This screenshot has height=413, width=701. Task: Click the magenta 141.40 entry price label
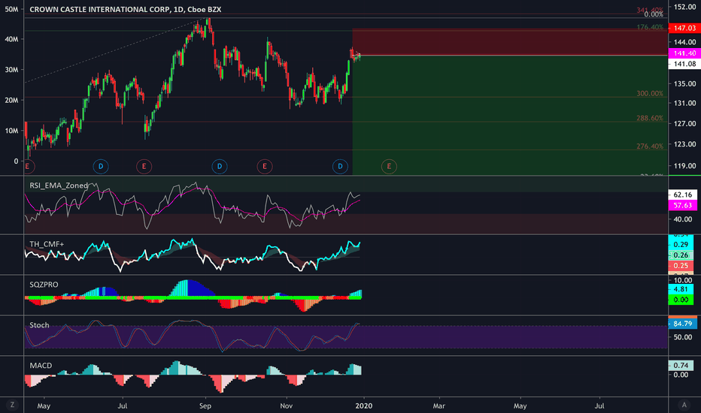coord(684,53)
